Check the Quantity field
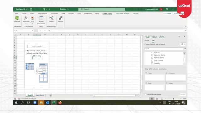This screenshot has width=201, height=113. [152, 63]
